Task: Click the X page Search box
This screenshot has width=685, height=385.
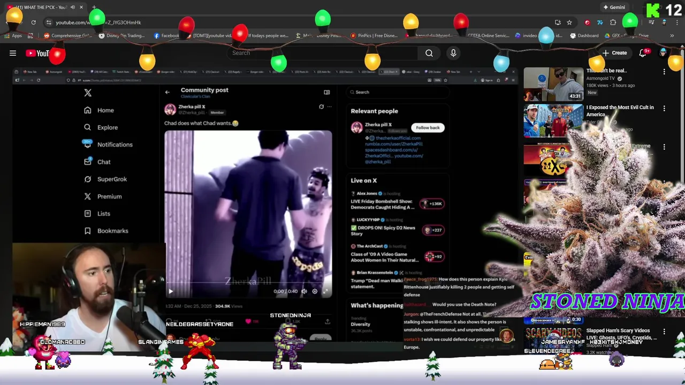Action: (x=398, y=92)
